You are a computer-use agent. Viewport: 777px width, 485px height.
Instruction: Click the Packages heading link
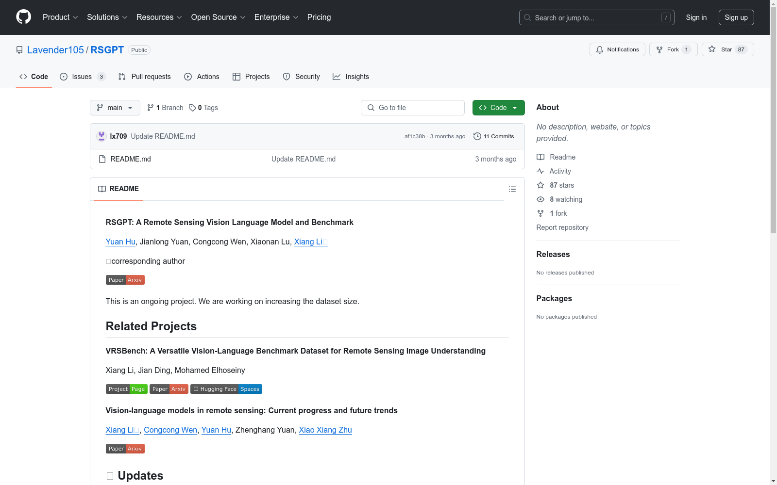(554, 298)
